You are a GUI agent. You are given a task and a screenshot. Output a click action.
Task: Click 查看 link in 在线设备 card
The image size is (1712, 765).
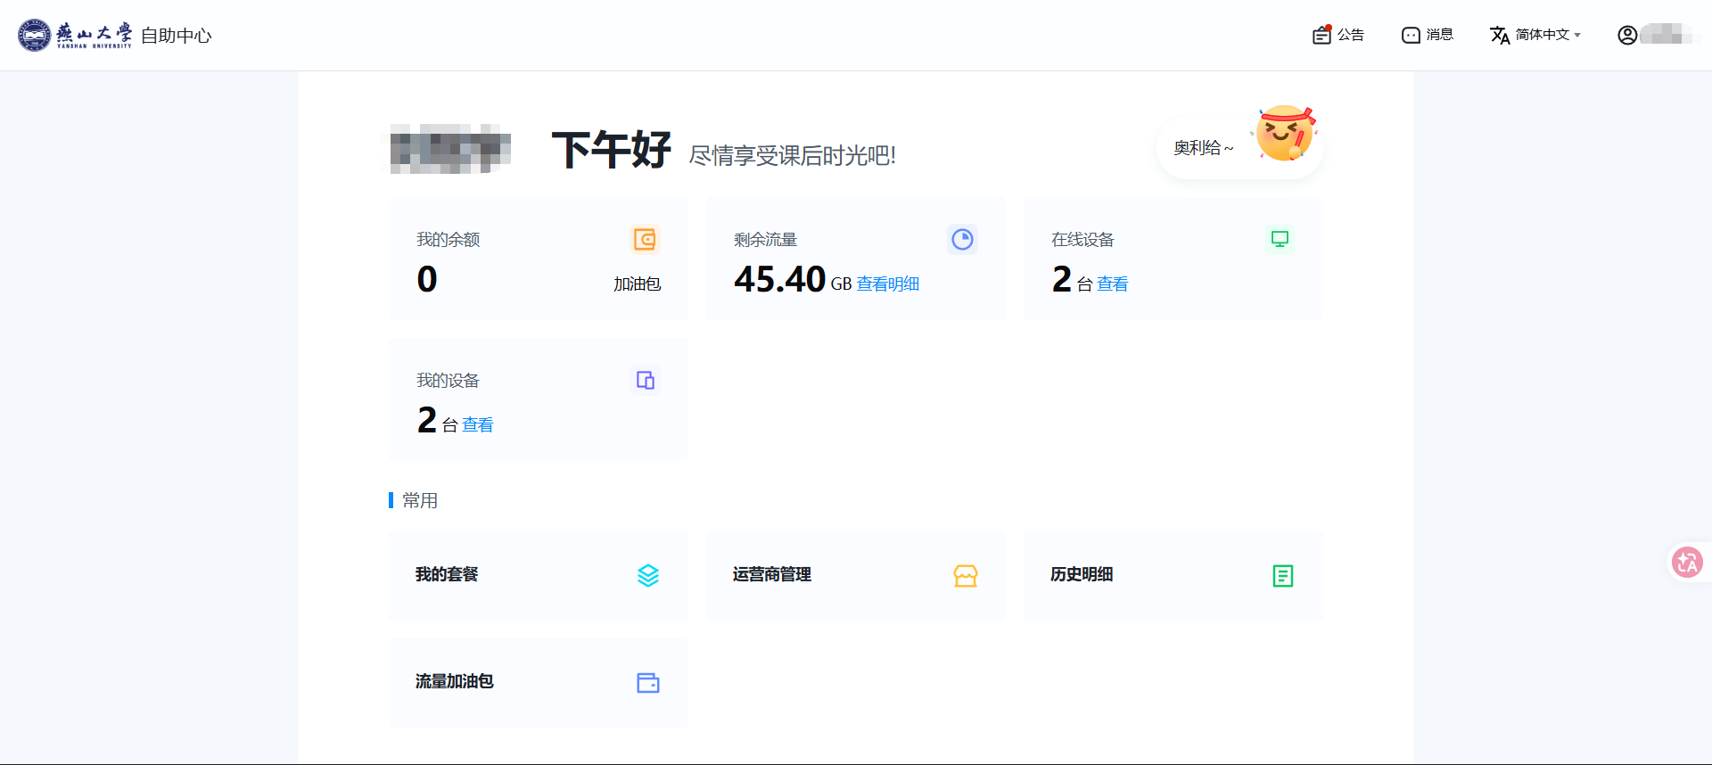point(1112,284)
